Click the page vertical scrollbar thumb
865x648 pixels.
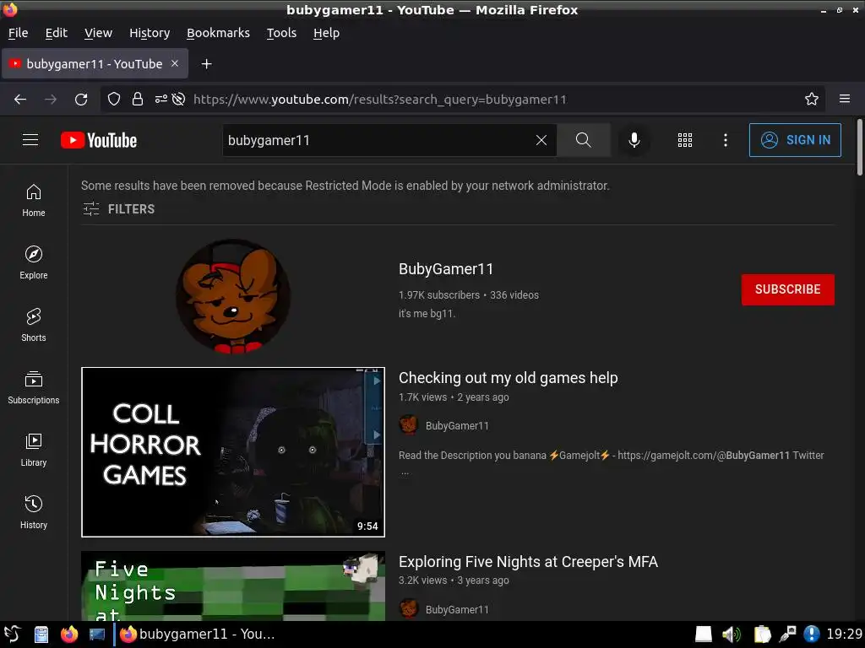(x=859, y=147)
